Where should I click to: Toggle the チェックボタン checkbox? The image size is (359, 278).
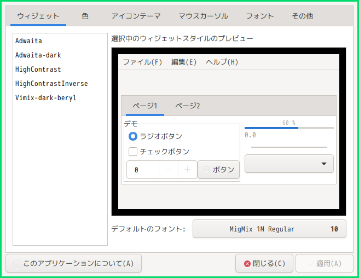(x=133, y=152)
